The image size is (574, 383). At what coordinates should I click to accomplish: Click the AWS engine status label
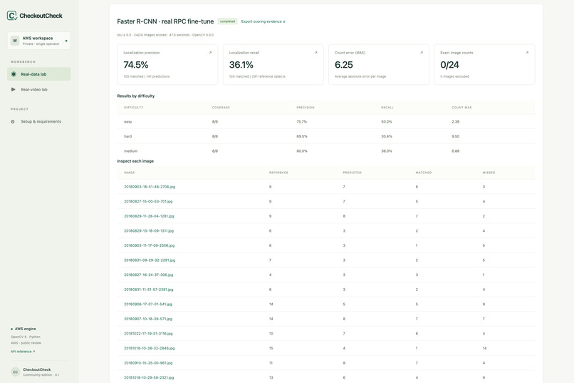click(25, 329)
